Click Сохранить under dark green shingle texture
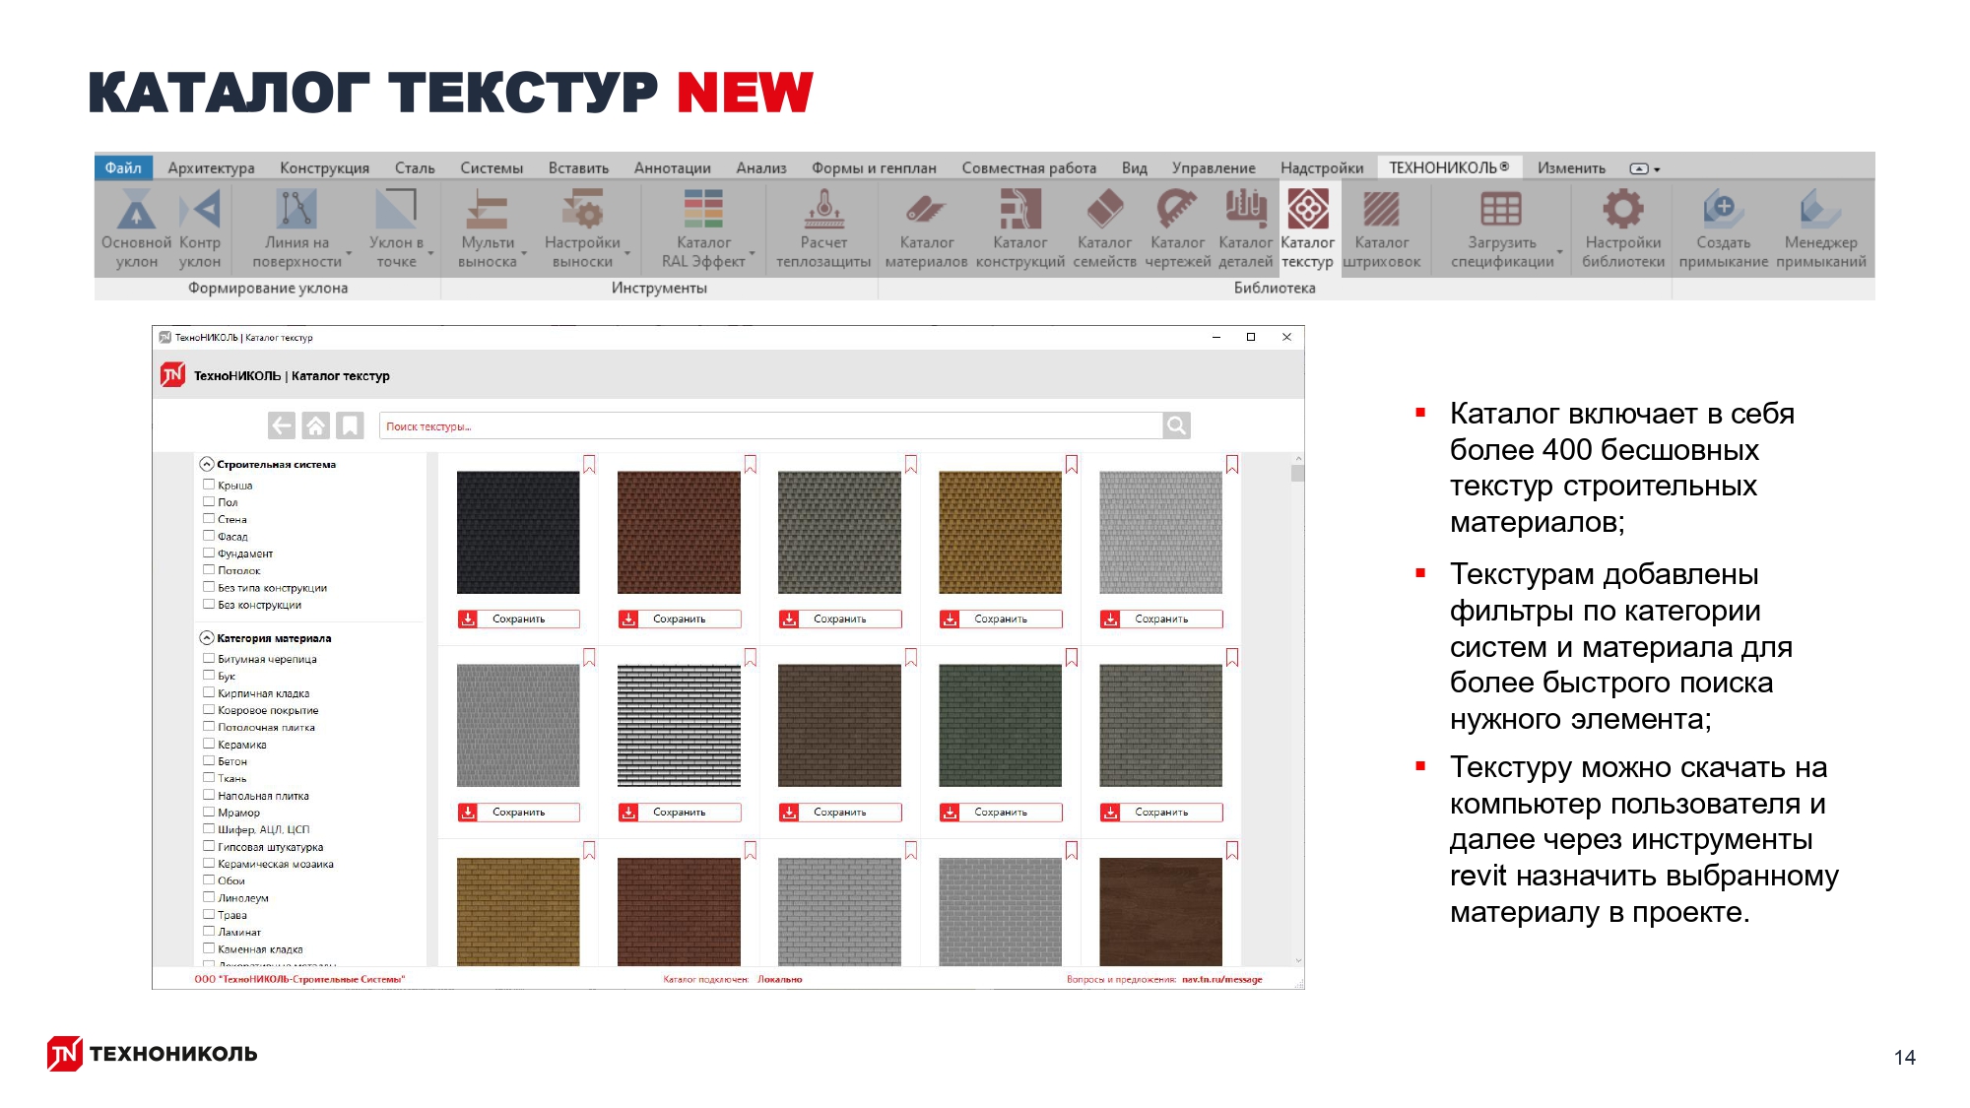1970x1108 pixels. coord(1000,812)
